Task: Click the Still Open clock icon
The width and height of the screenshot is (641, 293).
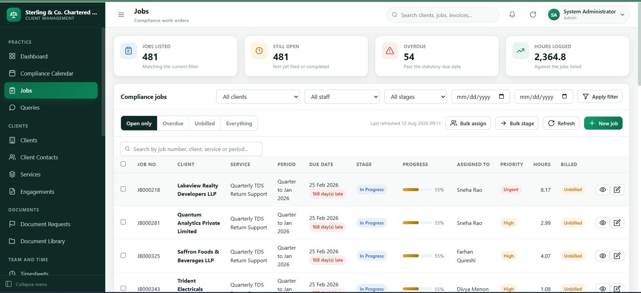Action: coord(259,51)
